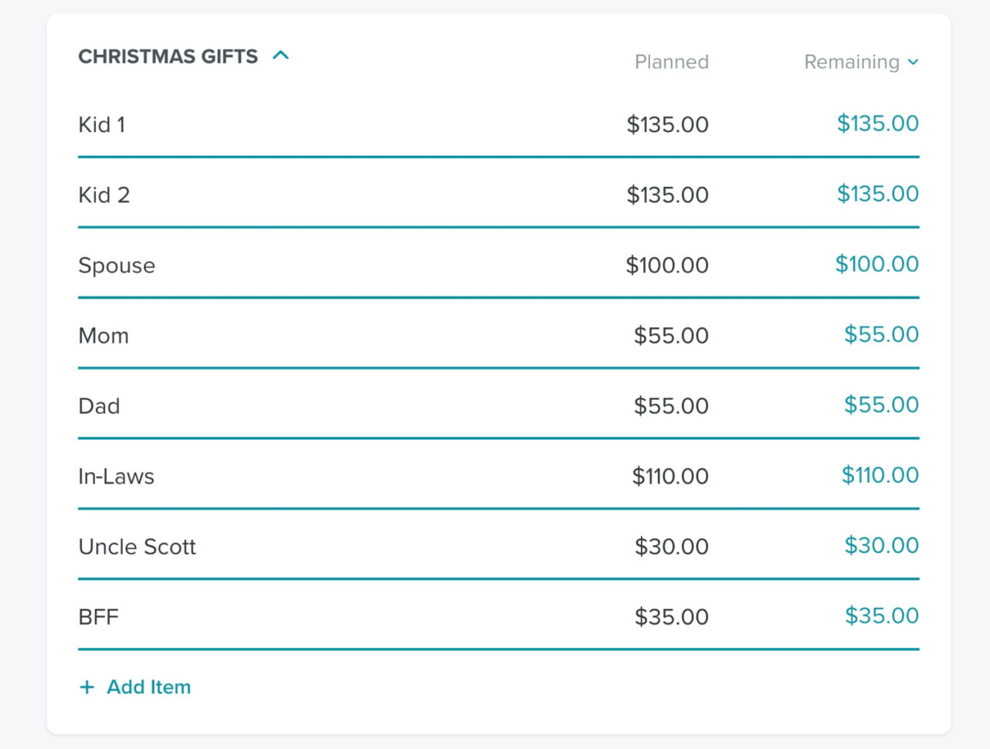Click the Add Item link

click(148, 687)
